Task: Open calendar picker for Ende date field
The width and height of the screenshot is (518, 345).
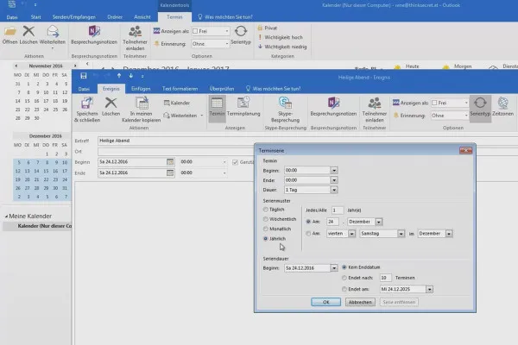Action: pyautogui.click(x=170, y=172)
